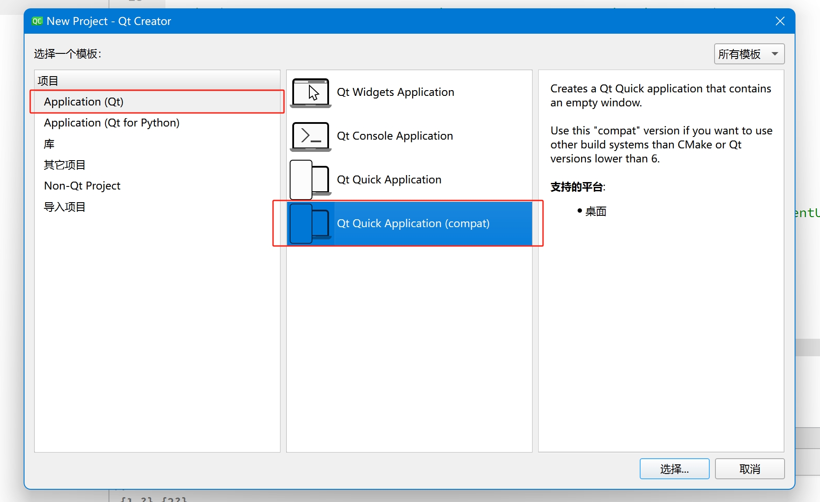Select the 库 category

pos(157,144)
